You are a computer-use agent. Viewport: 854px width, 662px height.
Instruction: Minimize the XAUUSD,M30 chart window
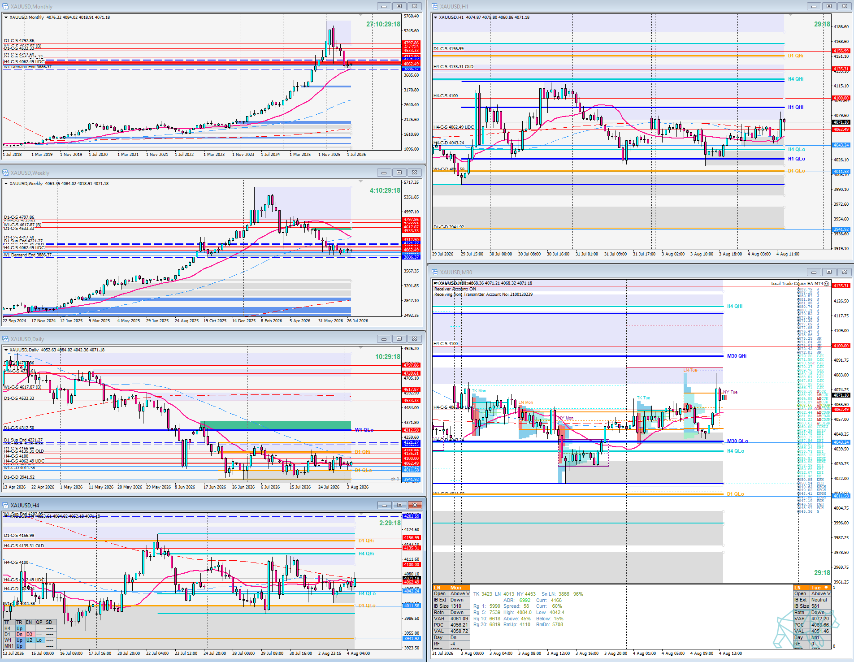pyautogui.click(x=814, y=272)
